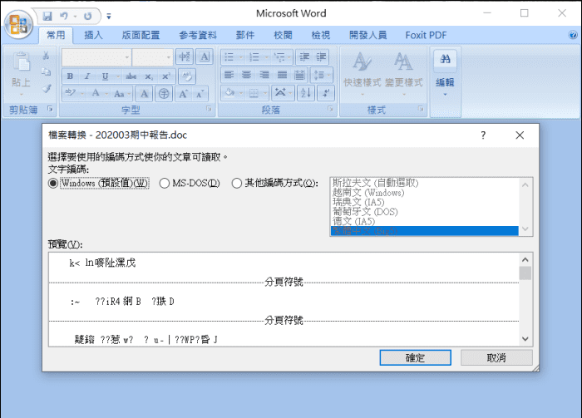Open the 常用 ribbon tab
The height and width of the screenshot is (418, 582).
coord(56,35)
